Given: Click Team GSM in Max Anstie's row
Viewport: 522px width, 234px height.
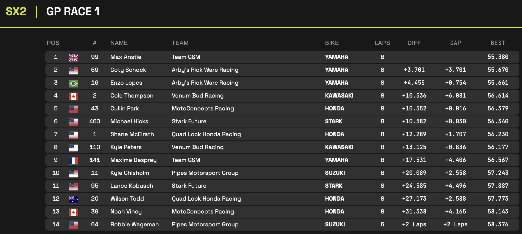Looking at the screenshot, I should tap(186, 57).
